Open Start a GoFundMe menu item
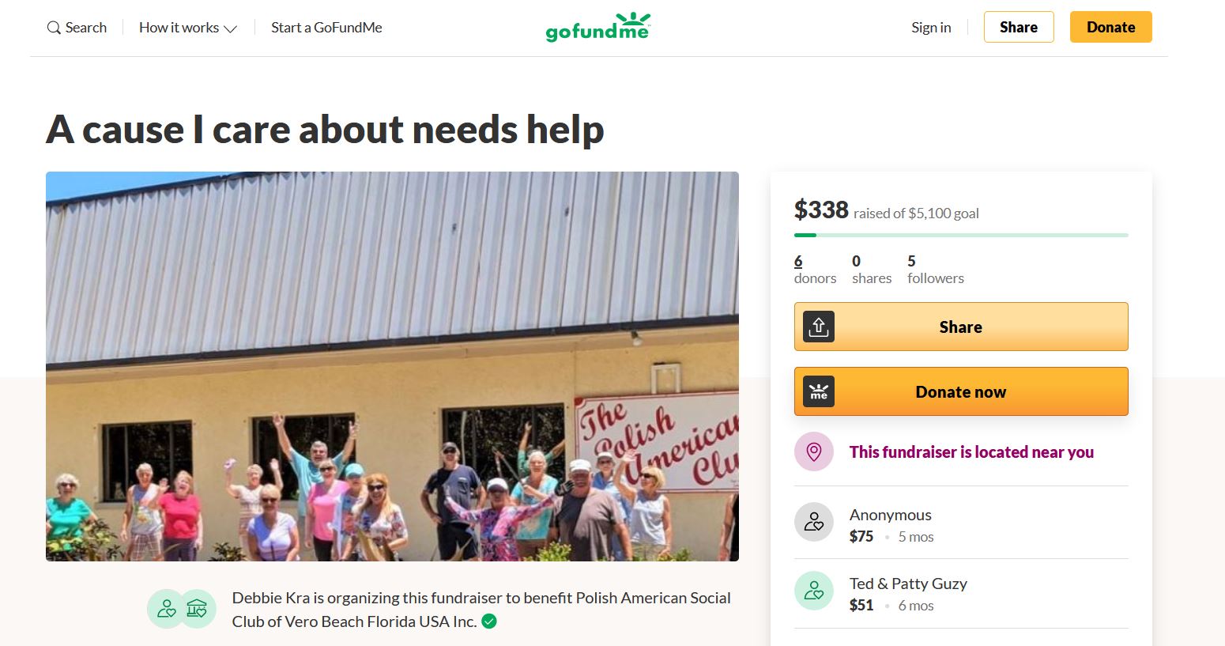This screenshot has width=1225, height=646. coord(326,28)
